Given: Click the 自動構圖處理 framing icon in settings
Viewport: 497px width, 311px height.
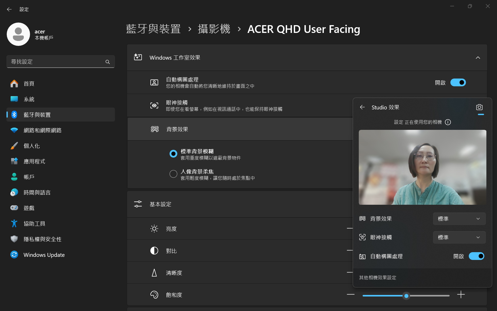Looking at the screenshot, I should pos(154,83).
